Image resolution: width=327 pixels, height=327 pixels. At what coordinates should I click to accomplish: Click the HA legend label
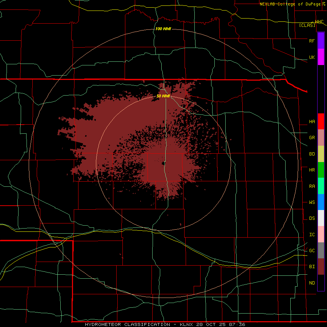click(312, 122)
